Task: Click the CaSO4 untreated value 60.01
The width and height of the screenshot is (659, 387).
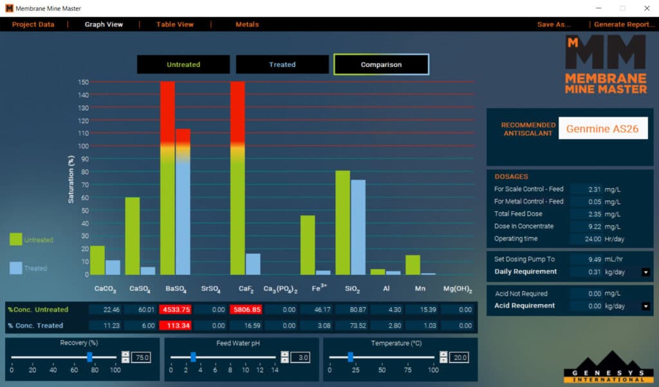Action: 140,310
